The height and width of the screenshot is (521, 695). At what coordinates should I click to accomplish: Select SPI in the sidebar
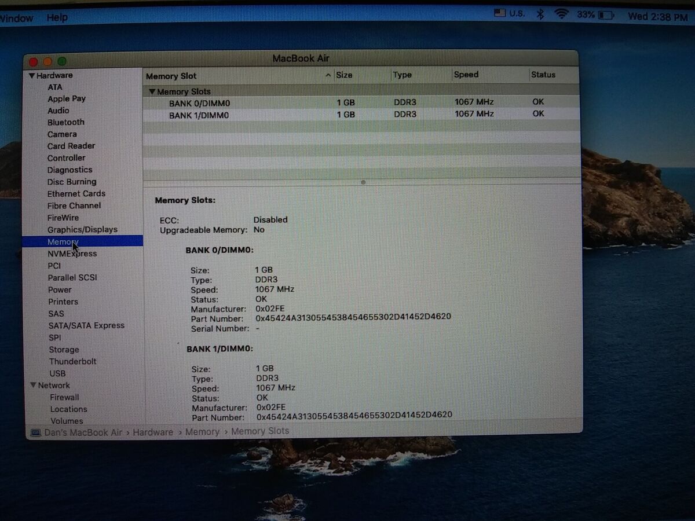55,337
